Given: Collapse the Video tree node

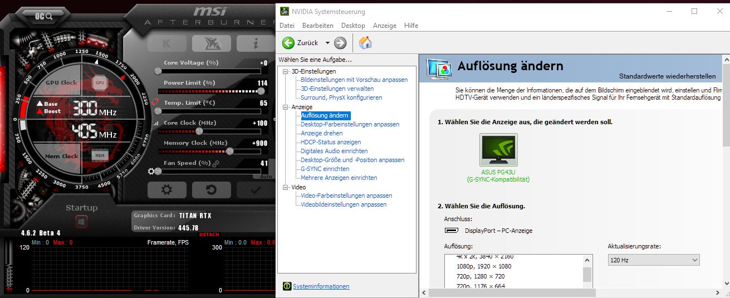Looking at the screenshot, I should click(286, 187).
